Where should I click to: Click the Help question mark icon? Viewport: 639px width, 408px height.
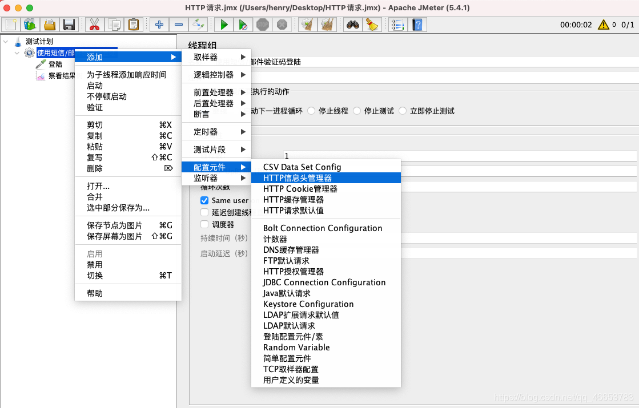pos(417,25)
